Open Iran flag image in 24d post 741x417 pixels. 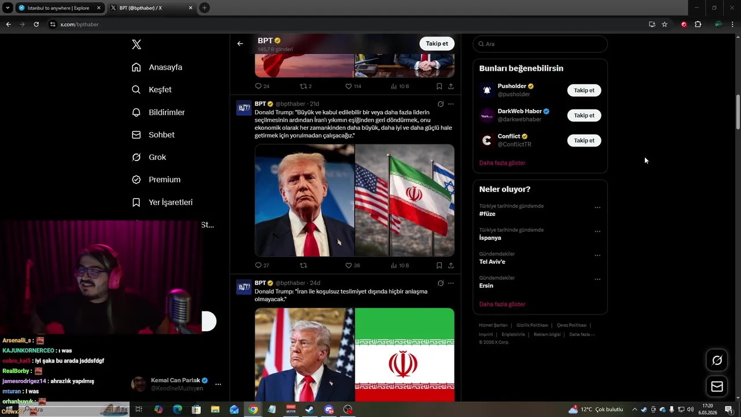pos(405,354)
